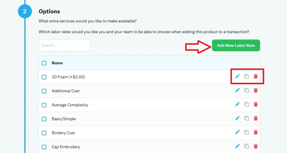Duplicate the Bindery Cost row
The height and width of the screenshot is (153, 287).
(x=247, y=132)
